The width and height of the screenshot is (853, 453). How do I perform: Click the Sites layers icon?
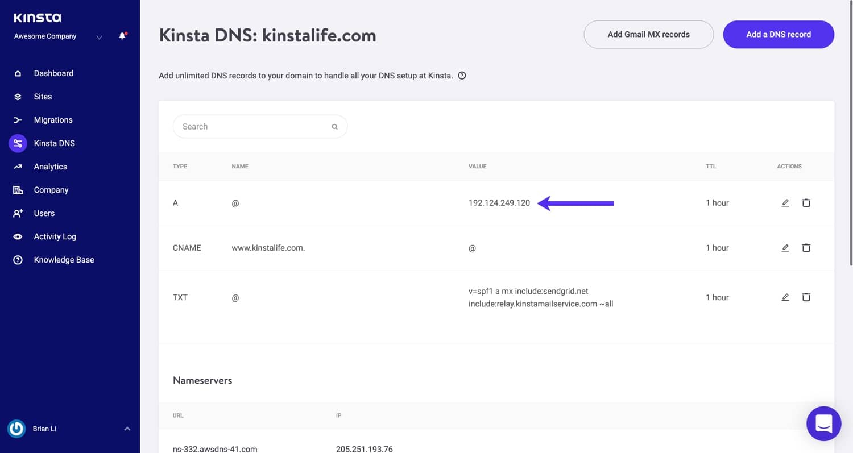(x=18, y=97)
